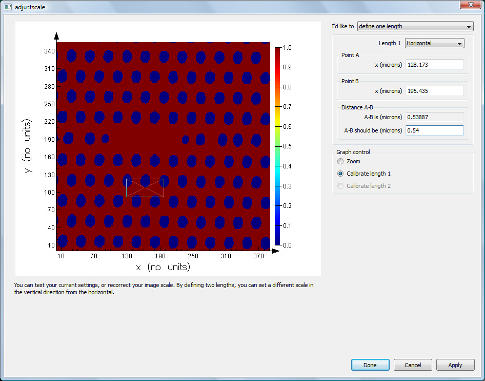Click the 0.5 label on the color scale
The image size is (485, 381).
(287, 146)
